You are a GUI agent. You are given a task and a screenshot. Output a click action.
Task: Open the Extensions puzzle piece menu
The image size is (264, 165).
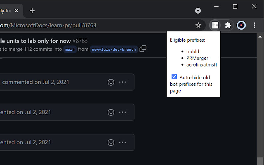click(x=228, y=26)
